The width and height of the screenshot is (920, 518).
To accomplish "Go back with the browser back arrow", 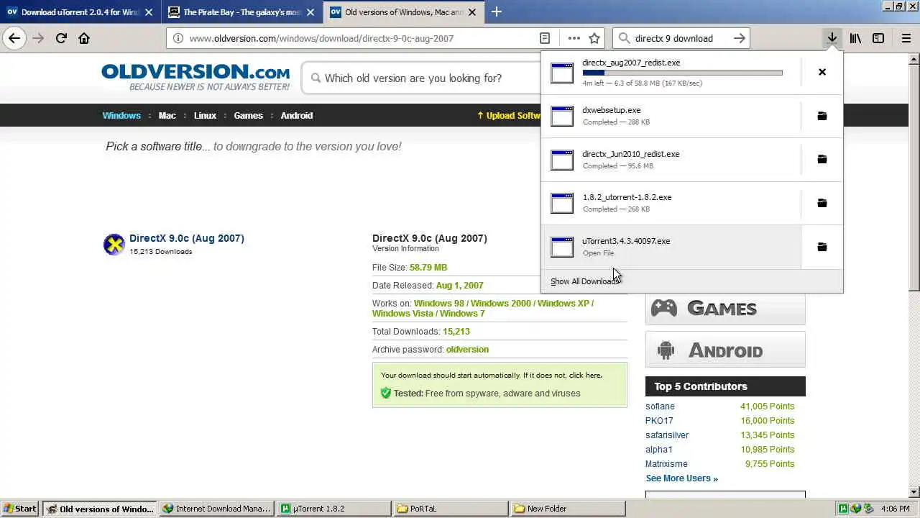I will tap(14, 38).
